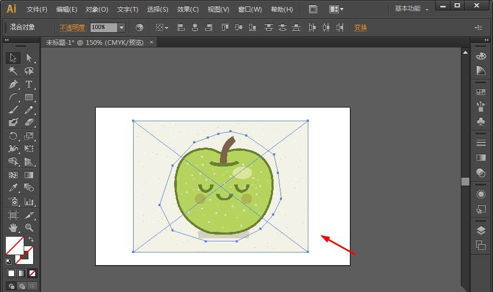Select the Pencil tool
This screenshot has width=493, height=292.
click(x=29, y=110)
